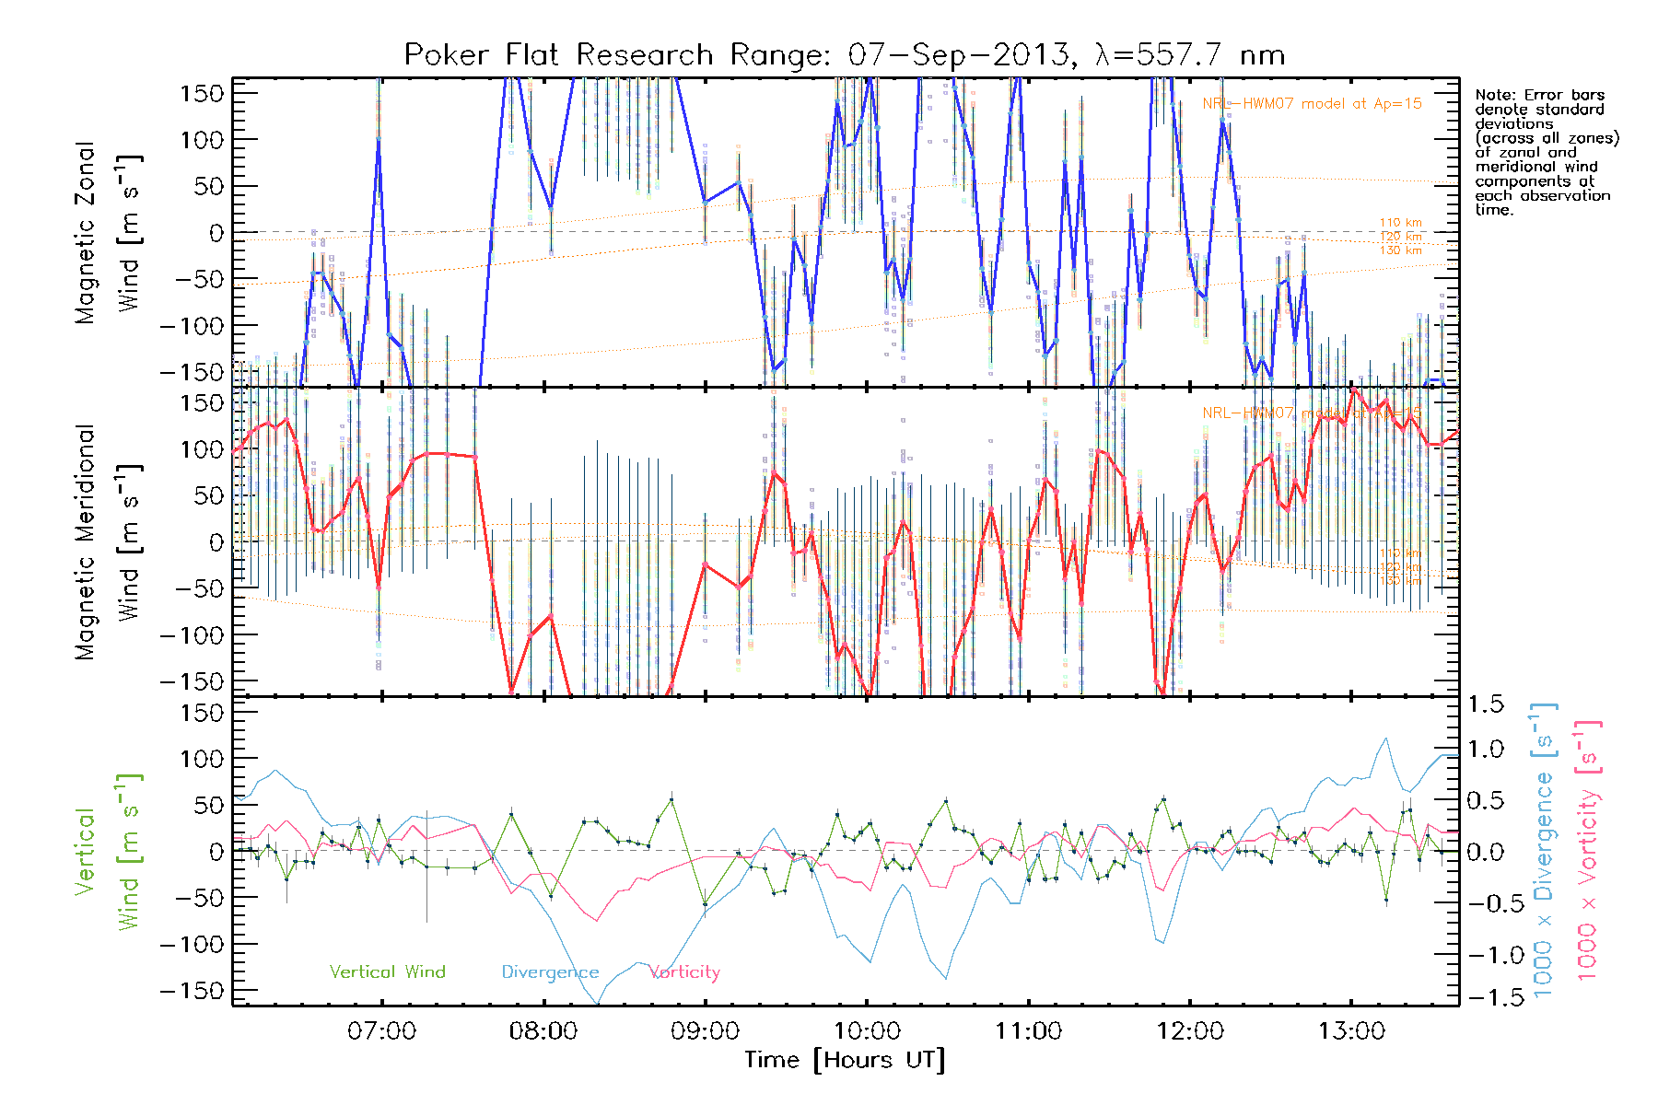Click the Magnetic Zonal Wind axis title
1658x1105 pixels.
(x=107, y=232)
